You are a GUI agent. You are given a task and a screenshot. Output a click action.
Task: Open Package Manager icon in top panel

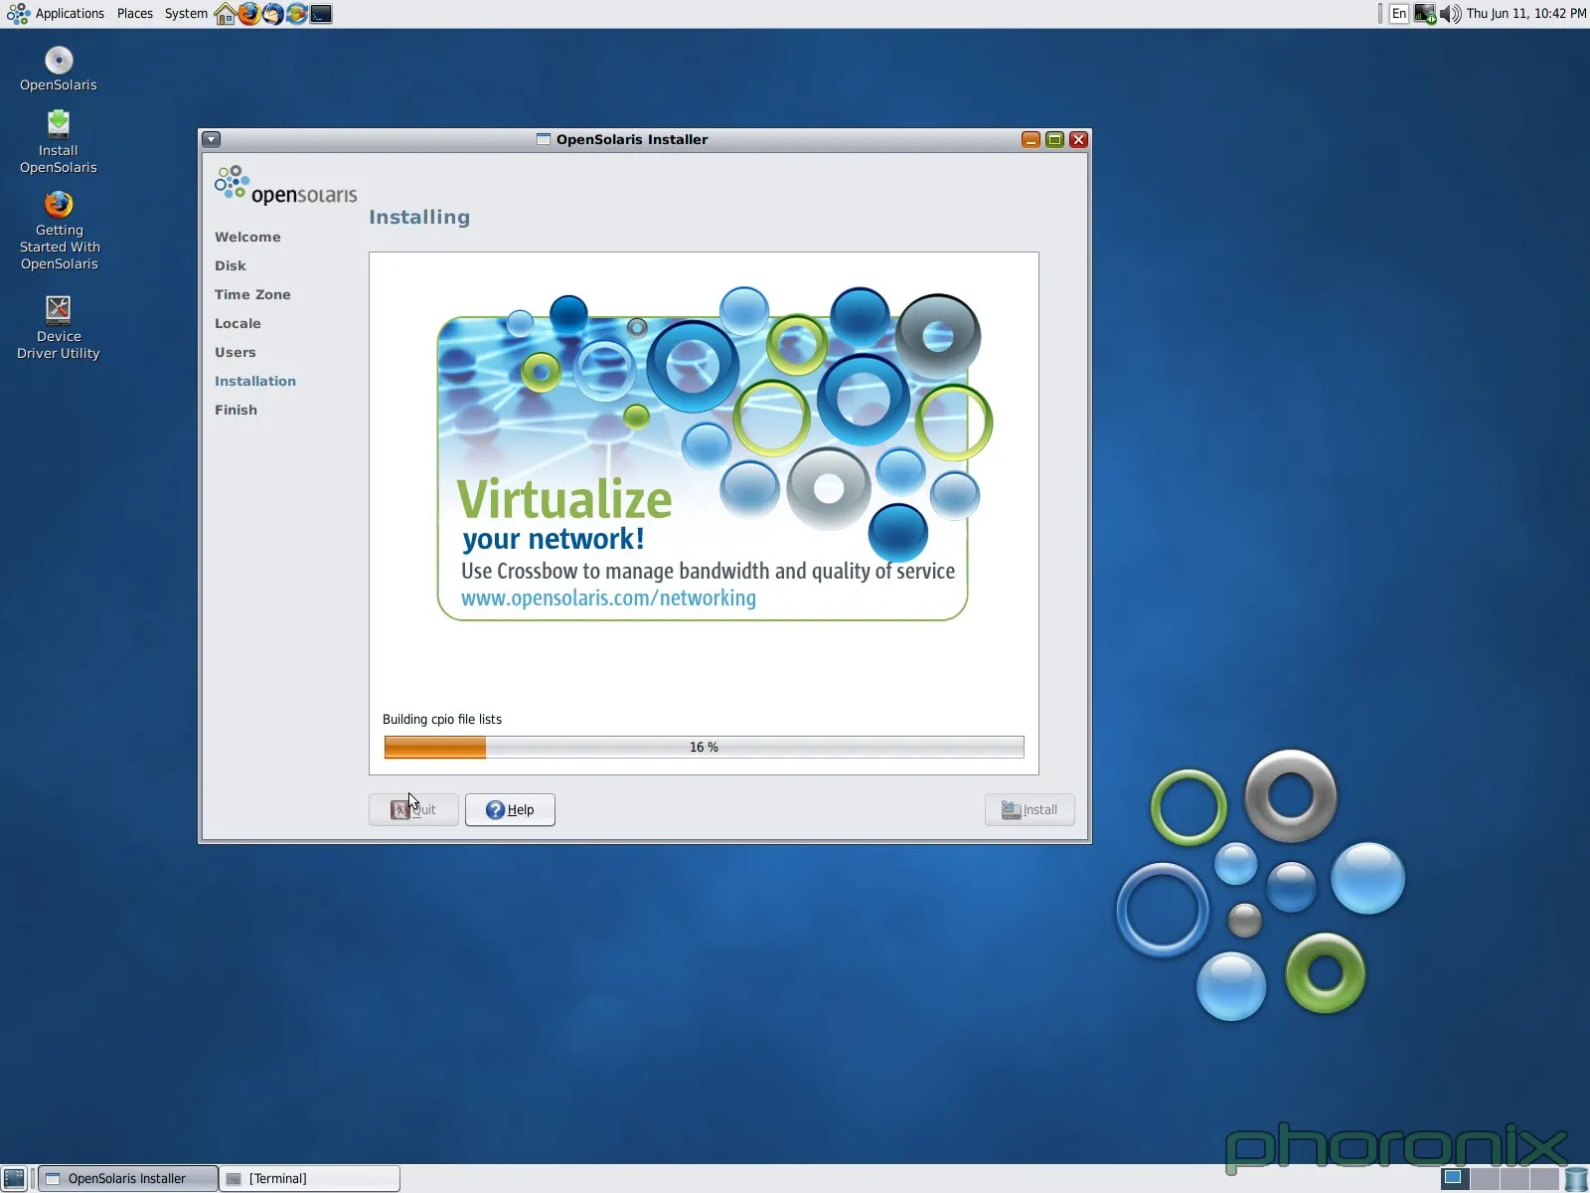(297, 14)
